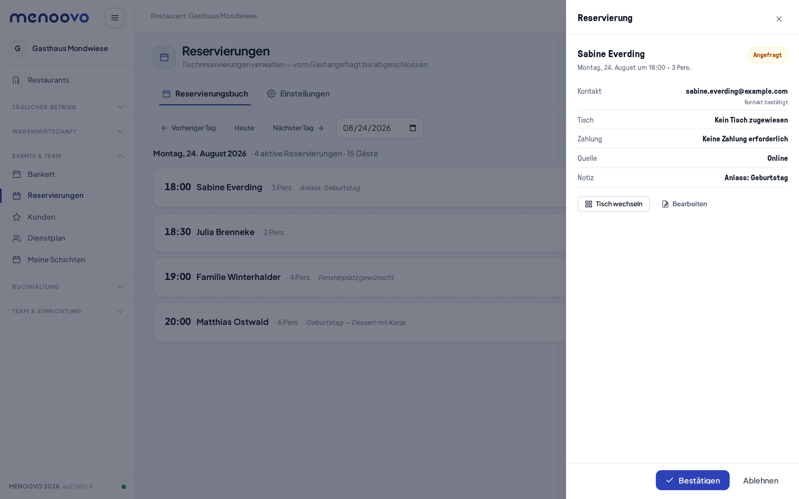Image resolution: width=799 pixels, height=499 pixels.
Task: Open the 18:00 Sabine Everding reservation
Action: click(360, 187)
